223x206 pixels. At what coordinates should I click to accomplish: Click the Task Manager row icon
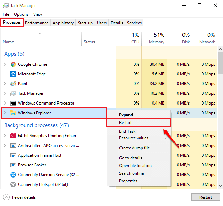click(13, 93)
